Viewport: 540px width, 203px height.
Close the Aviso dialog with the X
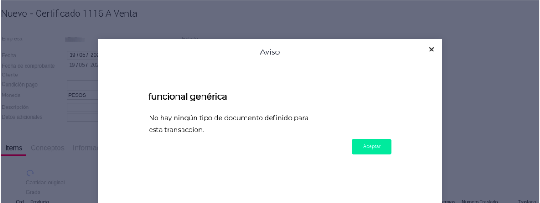coord(431,50)
